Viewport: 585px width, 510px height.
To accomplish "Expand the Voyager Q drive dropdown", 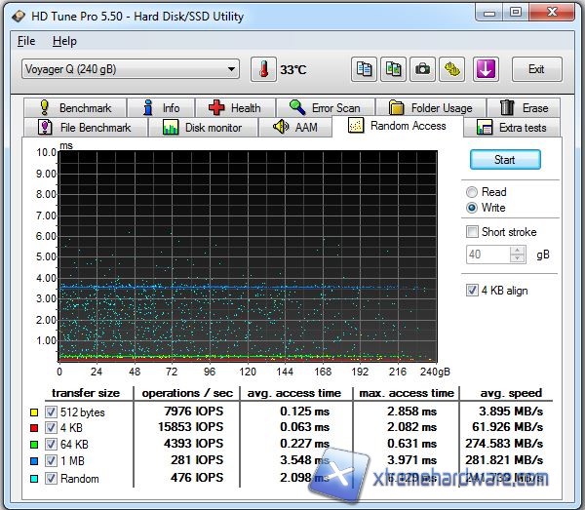I will coord(231,69).
